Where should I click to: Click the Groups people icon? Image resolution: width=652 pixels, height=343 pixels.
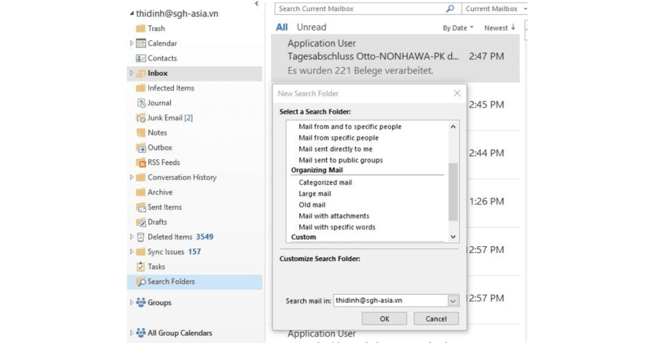pos(141,303)
